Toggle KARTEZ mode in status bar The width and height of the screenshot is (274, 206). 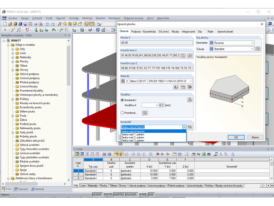(x=119, y=194)
